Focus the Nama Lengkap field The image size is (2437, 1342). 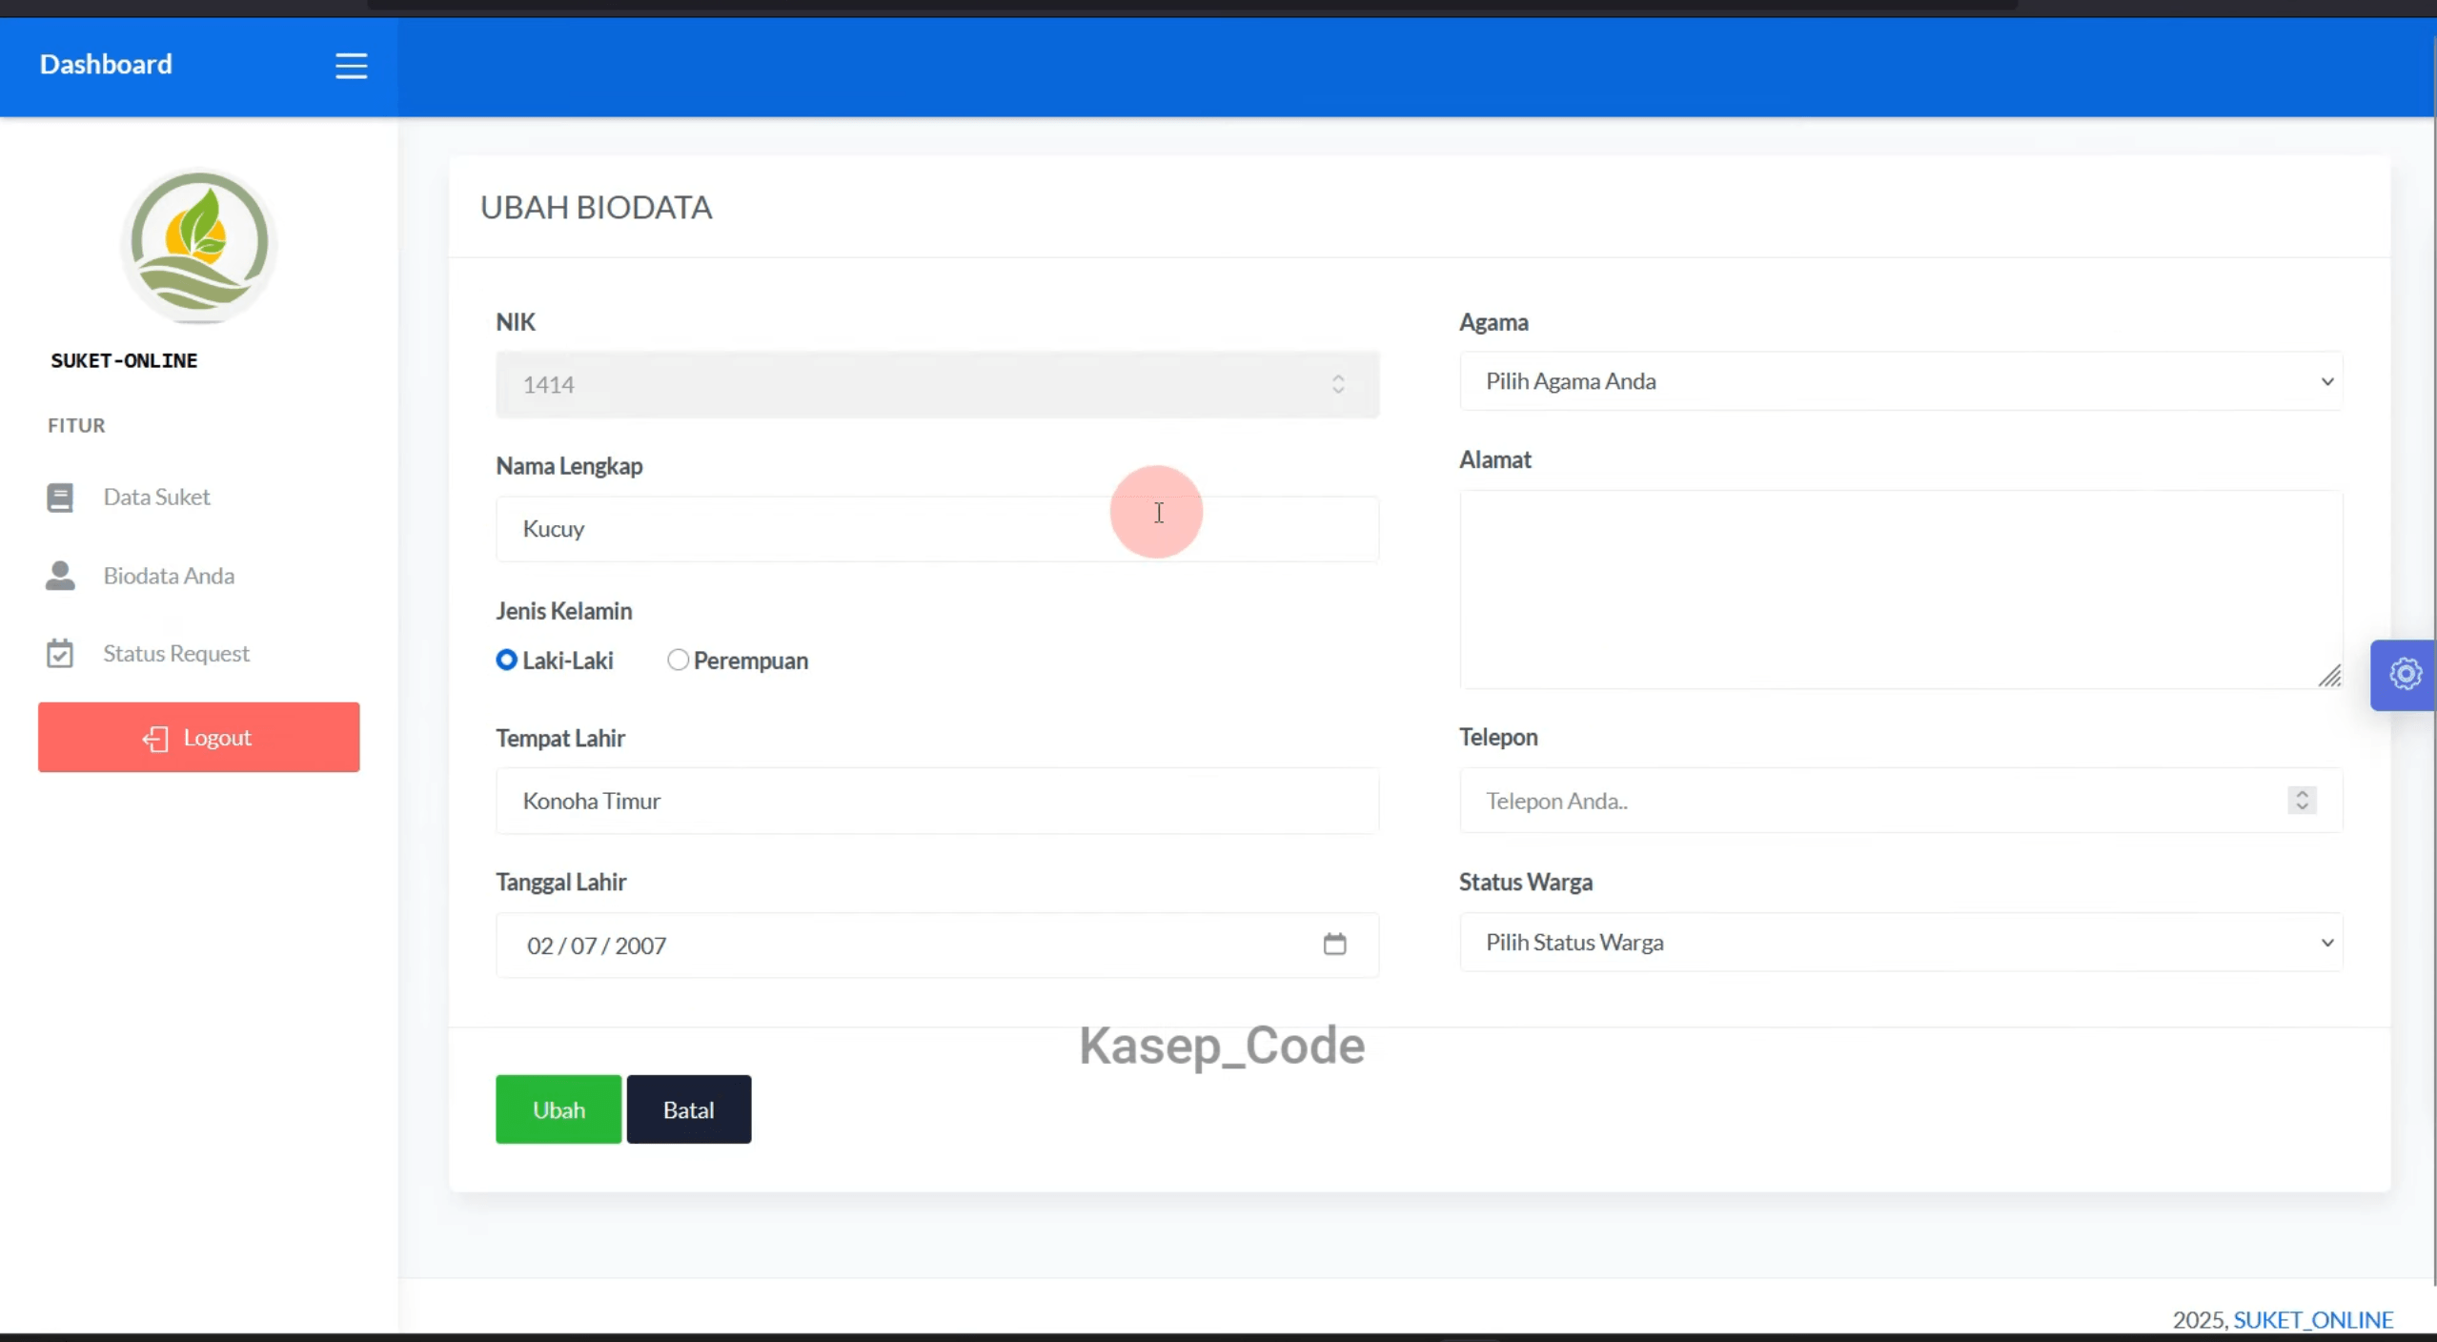pos(937,529)
